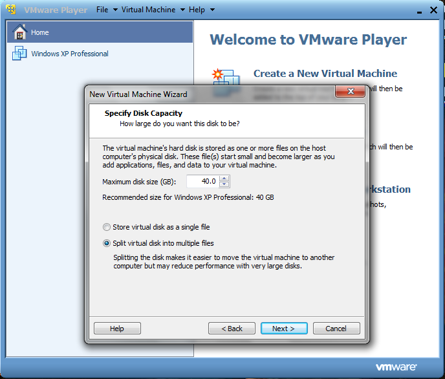Cancel the New Virtual Machine Wizard
Image resolution: width=445 pixels, height=379 pixels.
pyautogui.click(x=336, y=328)
